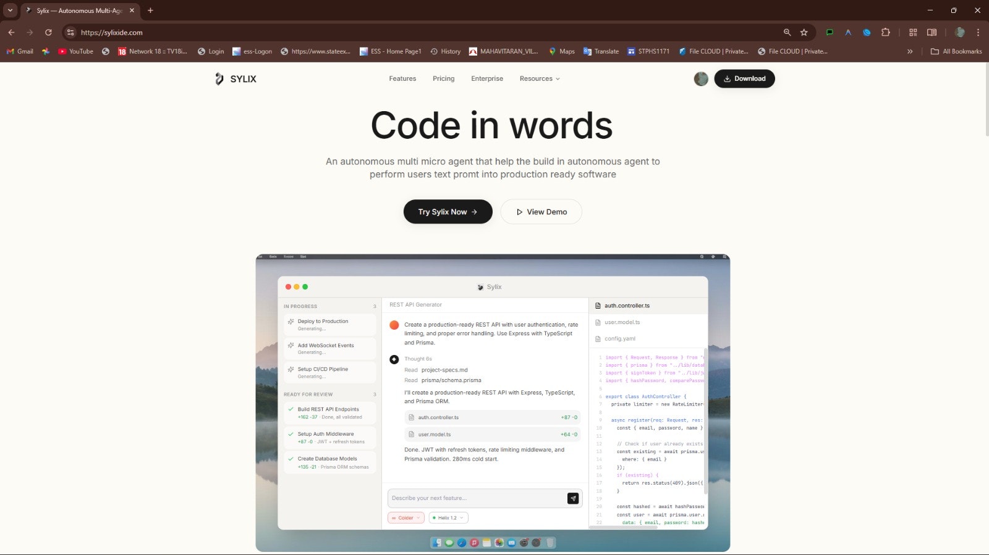This screenshot has width=989, height=555.
Task: Show hidden bookmarks chevron
Action: coord(910,51)
